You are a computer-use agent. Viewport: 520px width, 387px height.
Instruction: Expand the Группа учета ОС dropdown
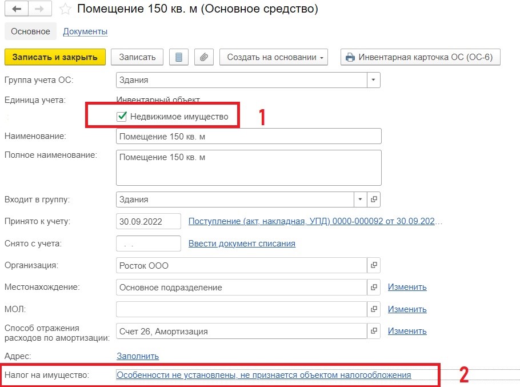[x=373, y=80]
